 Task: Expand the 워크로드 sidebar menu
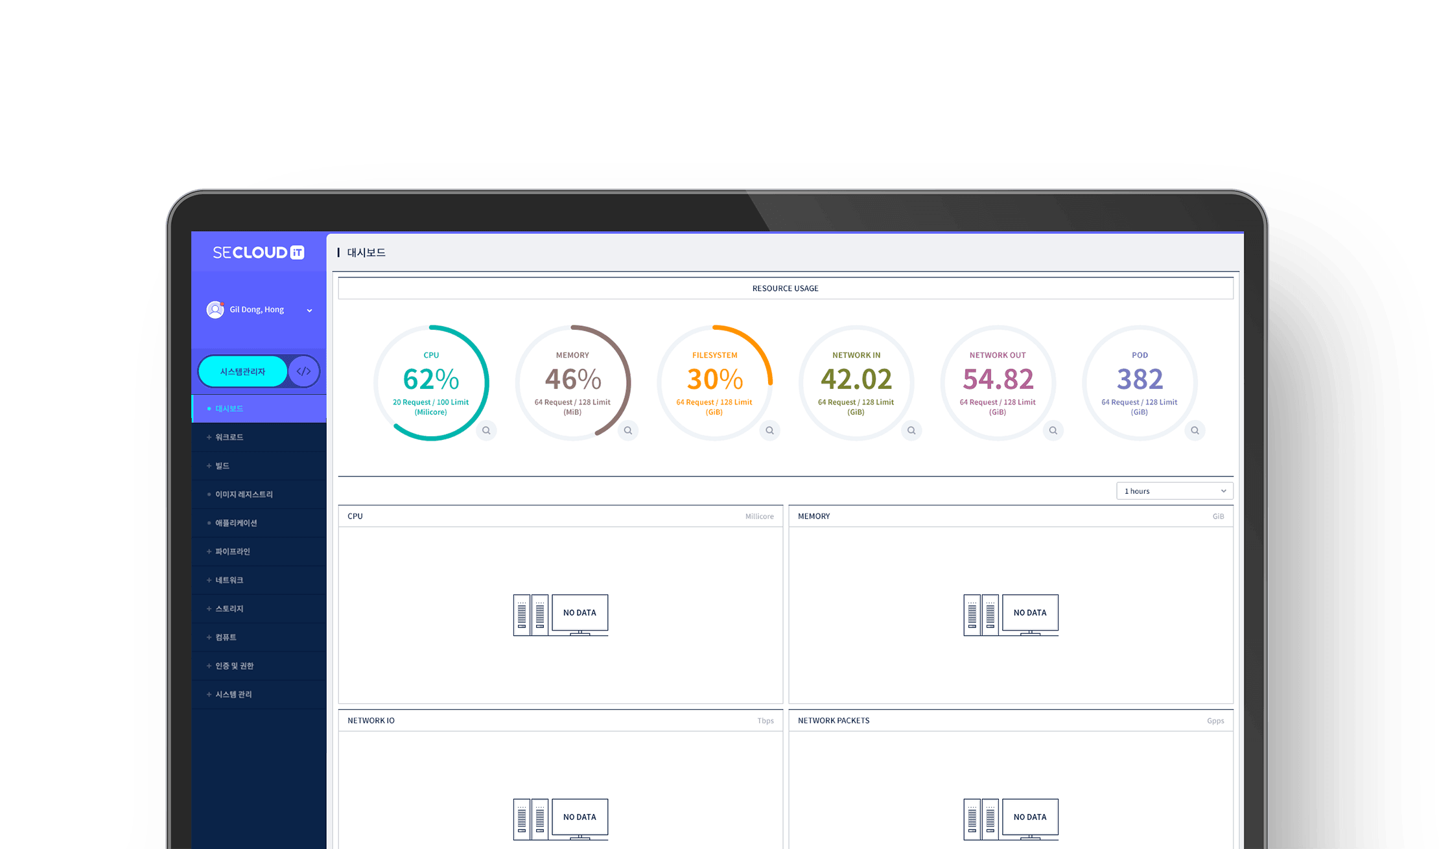[229, 437]
